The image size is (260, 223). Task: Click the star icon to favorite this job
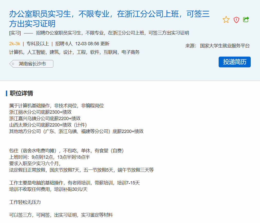coord(226,20)
